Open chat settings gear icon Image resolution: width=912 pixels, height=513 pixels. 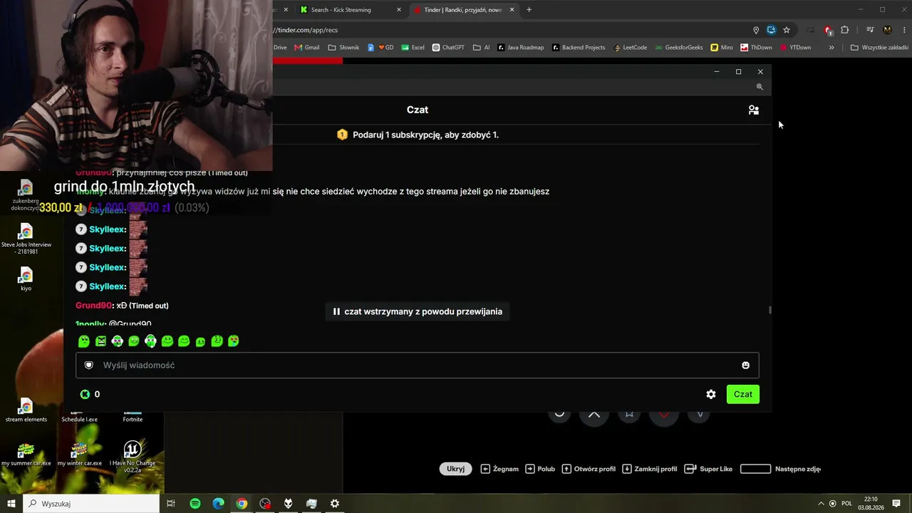point(710,394)
